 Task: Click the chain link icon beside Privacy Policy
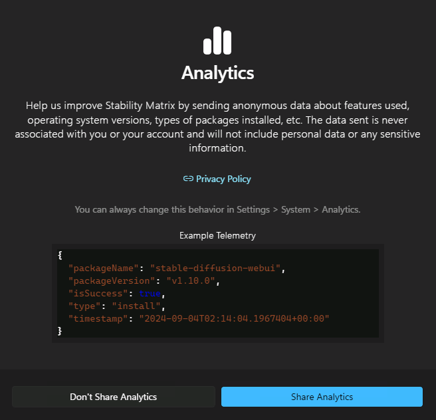point(188,179)
